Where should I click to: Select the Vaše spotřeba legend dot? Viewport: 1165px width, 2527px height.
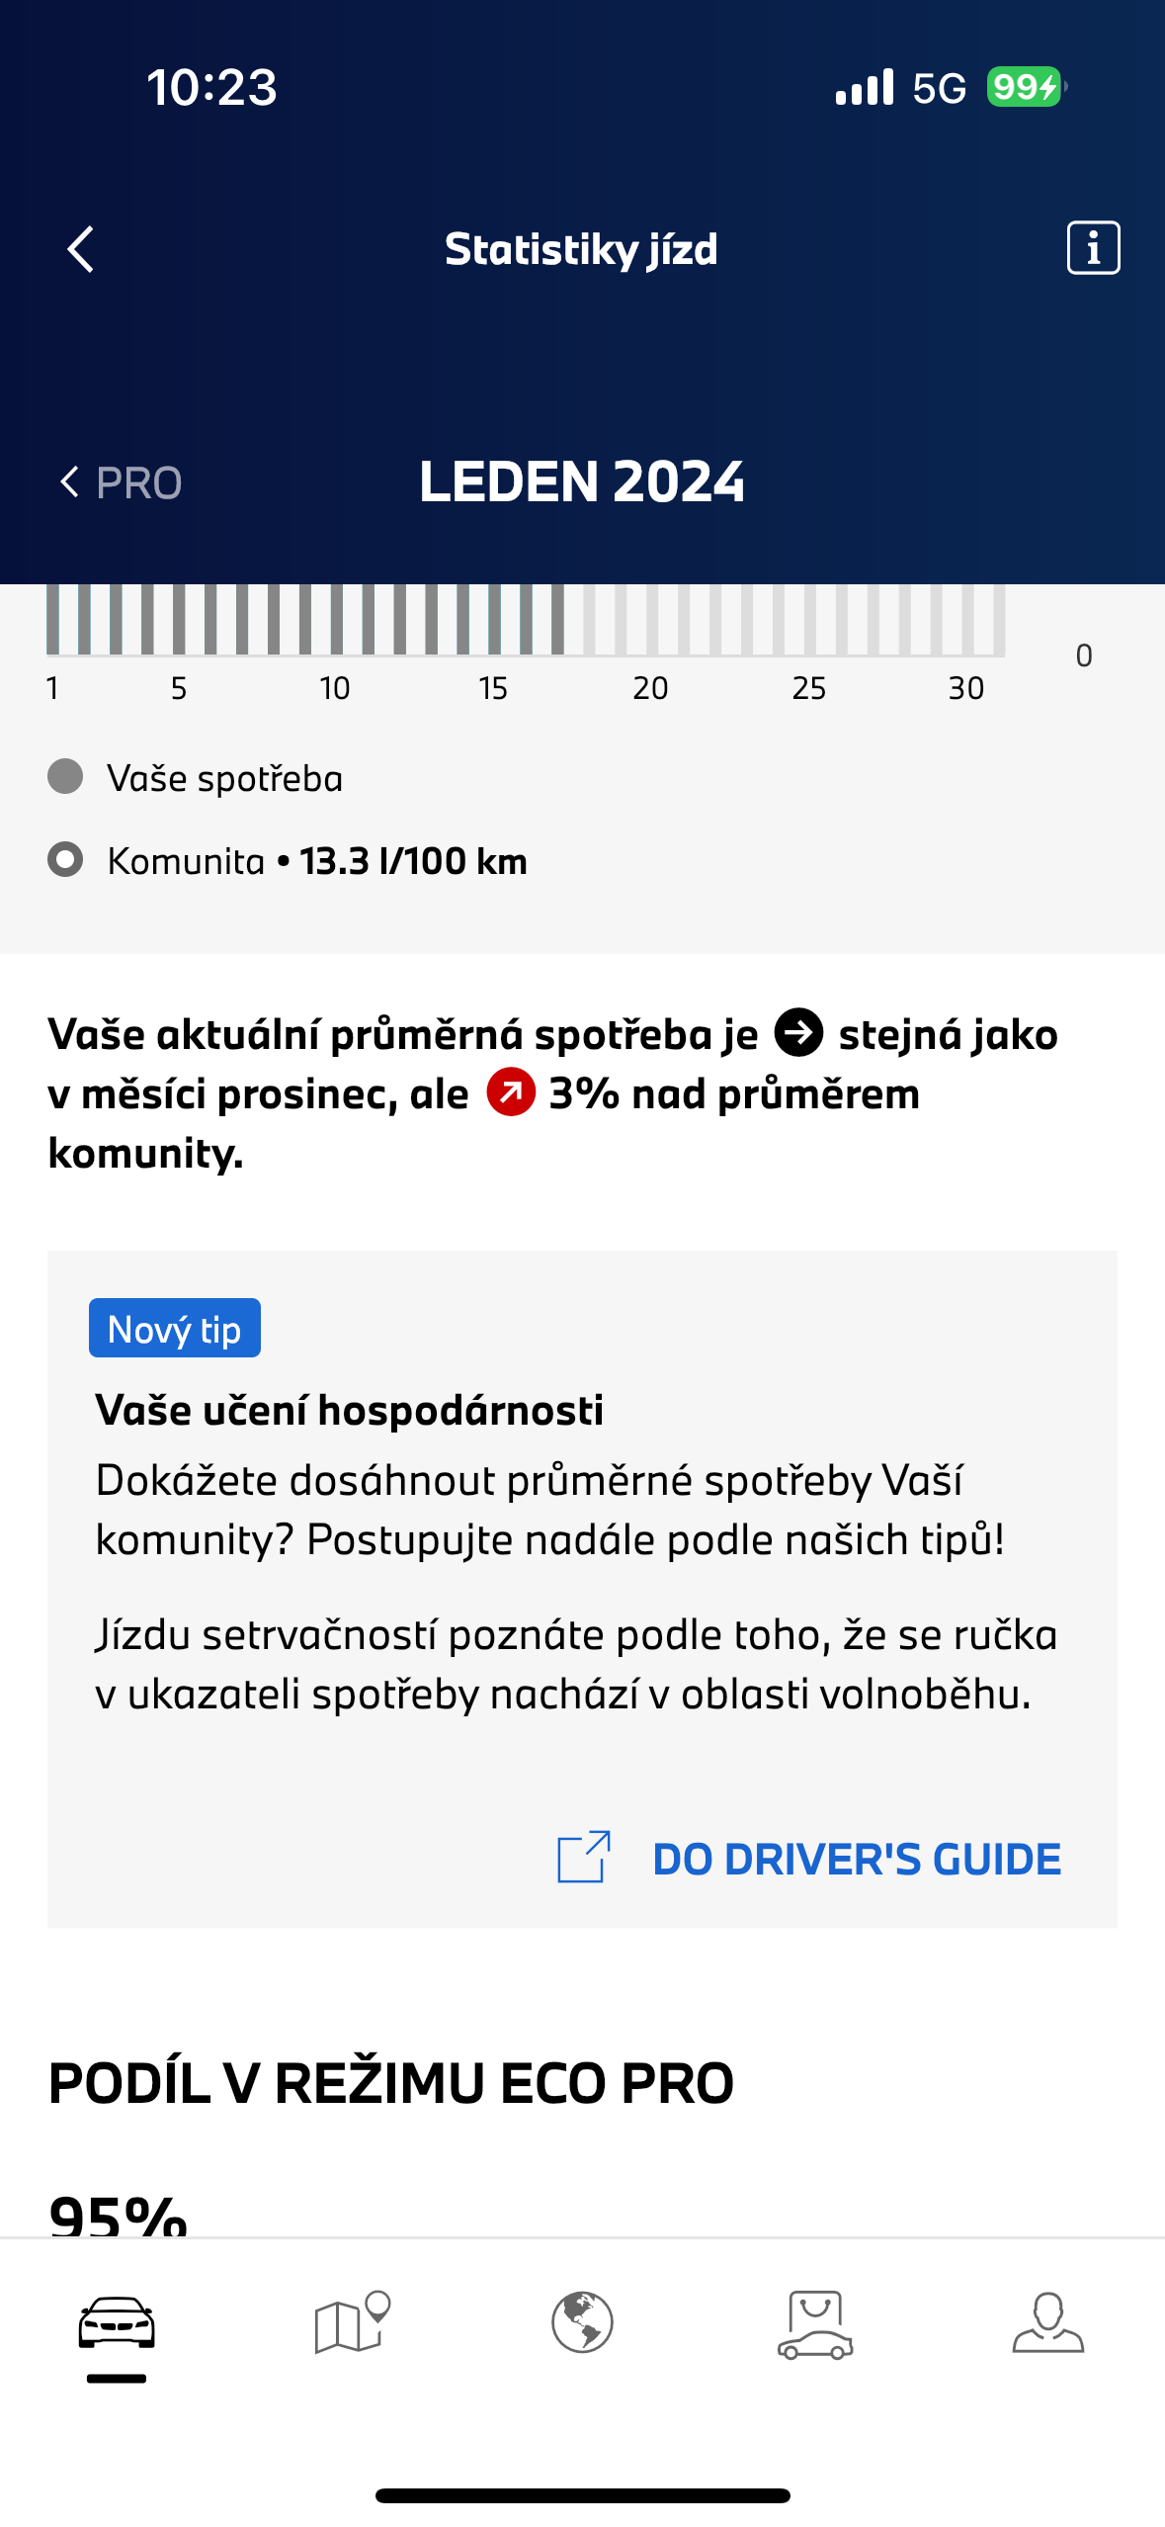tap(65, 777)
